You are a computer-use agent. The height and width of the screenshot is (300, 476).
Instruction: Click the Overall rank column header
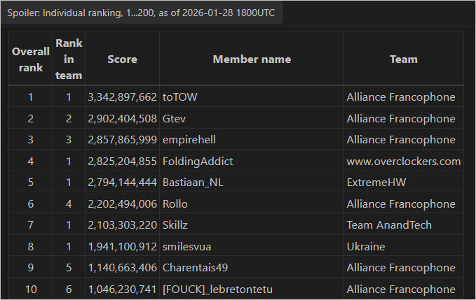(x=31, y=59)
